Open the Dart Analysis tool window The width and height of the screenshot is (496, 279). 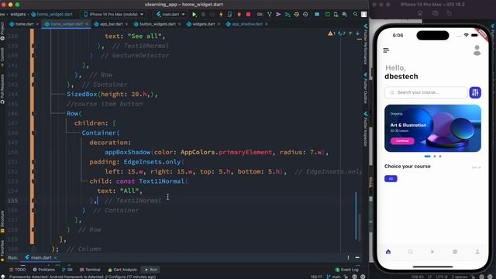[x=122, y=270]
